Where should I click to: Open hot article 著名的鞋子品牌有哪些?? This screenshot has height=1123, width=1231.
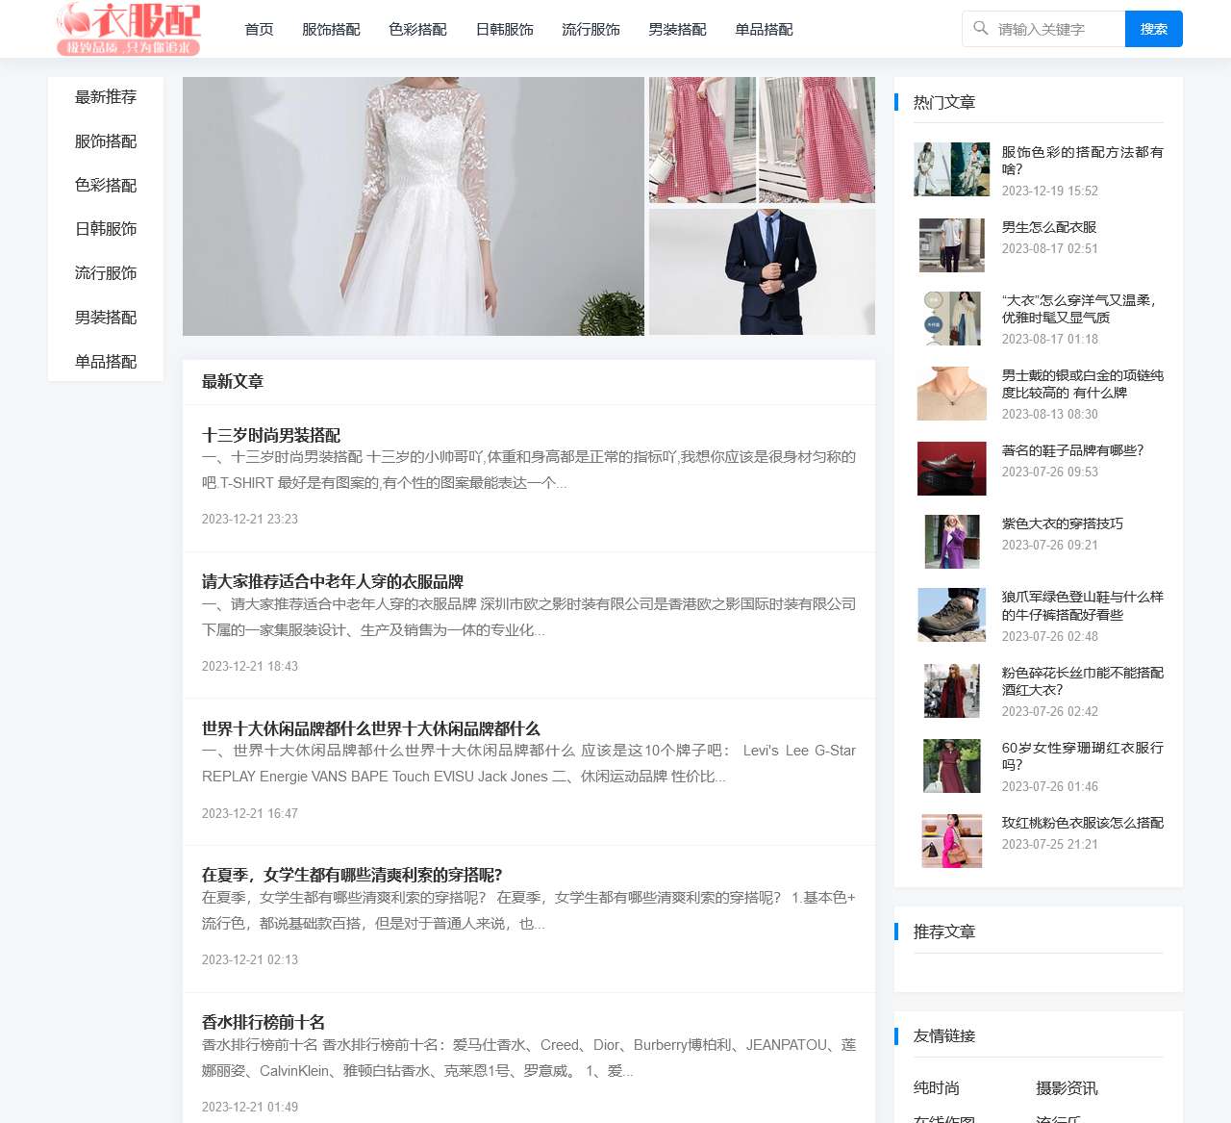[x=1073, y=450]
